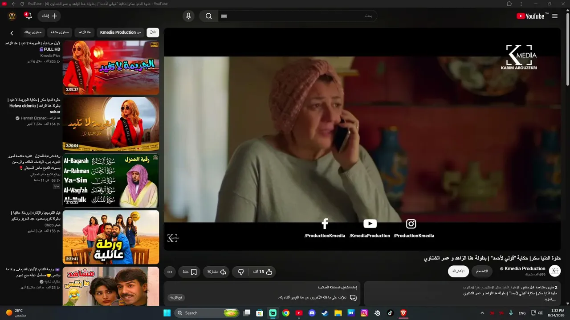Dislike the video with thumbs down
This screenshot has height=320, width=570.
pos(241,272)
